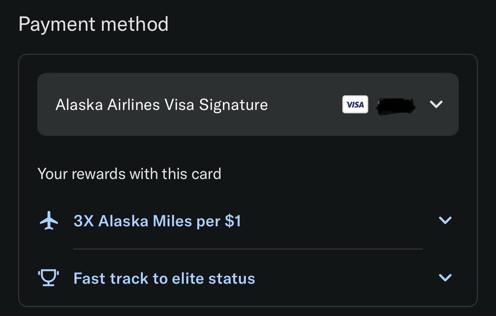This screenshot has width=496, height=316.
Task: Click the "Payment method" heading
Action: coord(93,25)
